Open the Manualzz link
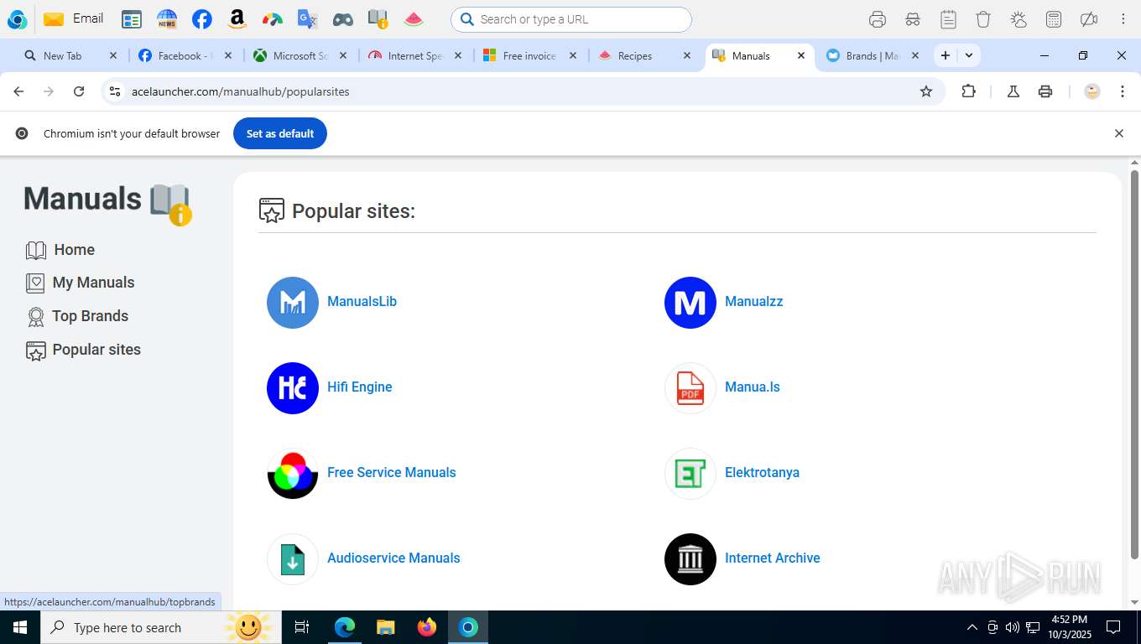 click(x=753, y=301)
